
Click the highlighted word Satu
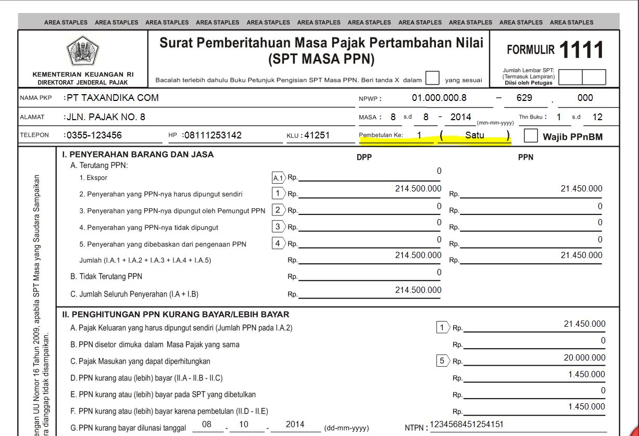tap(474, 135)
